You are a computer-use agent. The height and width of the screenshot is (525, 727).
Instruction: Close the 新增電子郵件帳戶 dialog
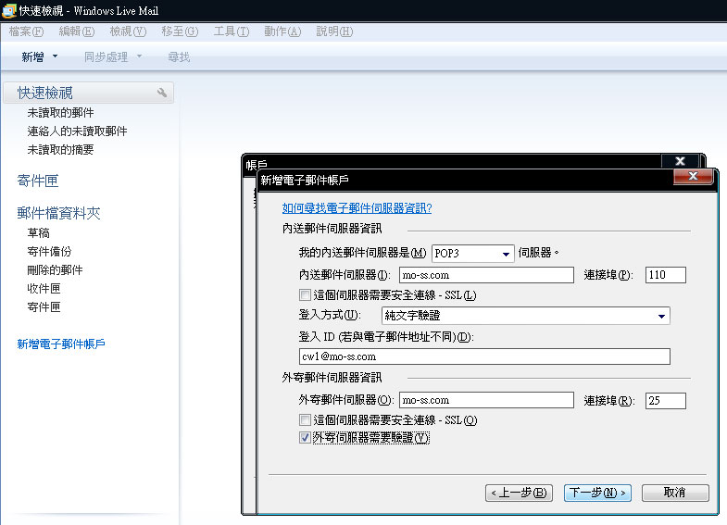tap(693, 176)
